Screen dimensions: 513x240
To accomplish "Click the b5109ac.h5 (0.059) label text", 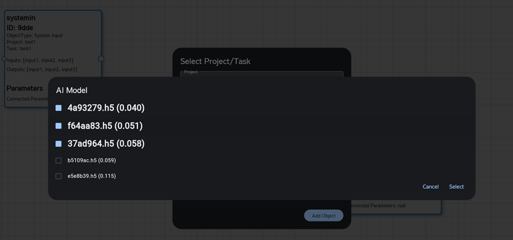I will pos(92,160).
